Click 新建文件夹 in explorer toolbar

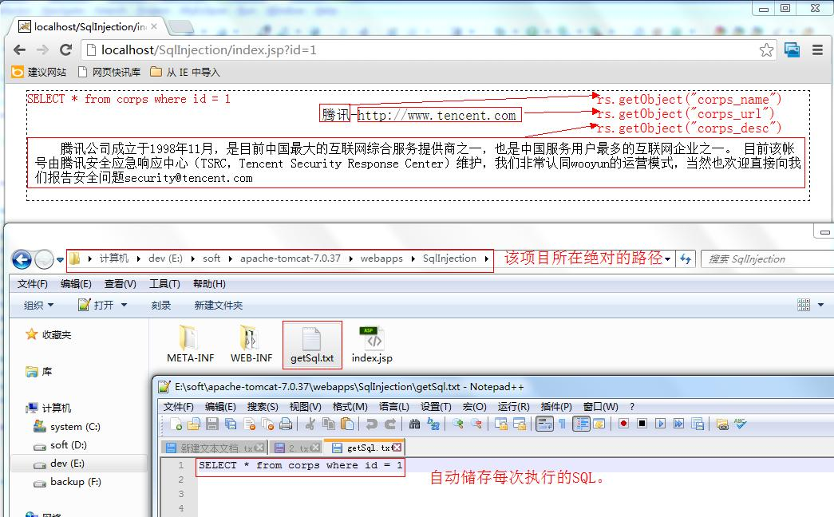[218, 306]
